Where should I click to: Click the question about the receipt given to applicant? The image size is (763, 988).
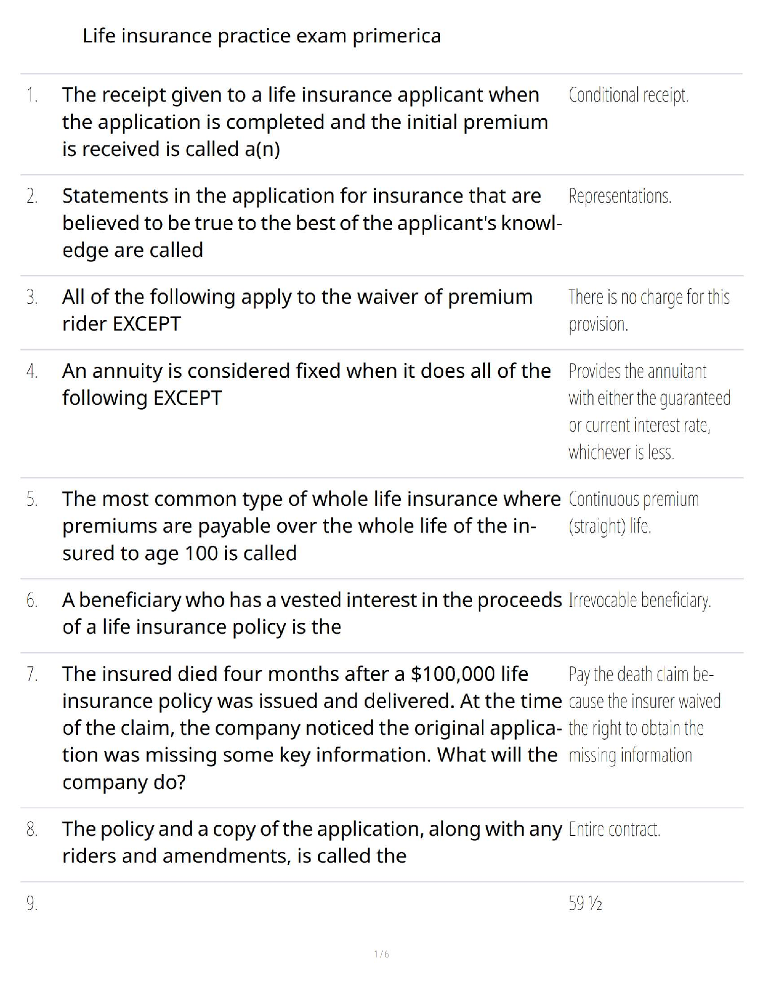(305, 122)
